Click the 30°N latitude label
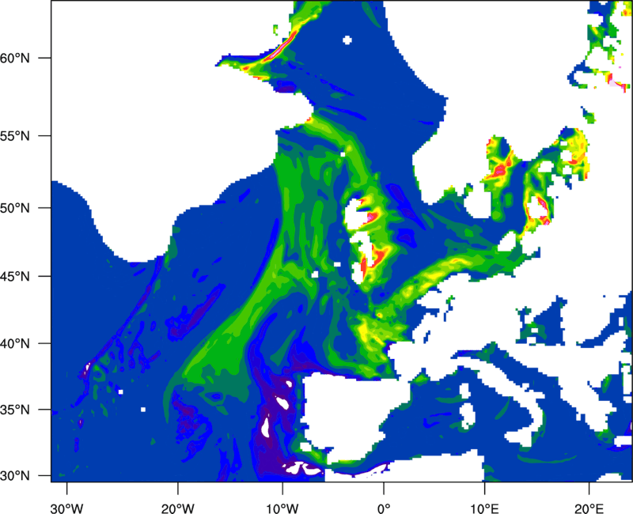 pos(25,475)
